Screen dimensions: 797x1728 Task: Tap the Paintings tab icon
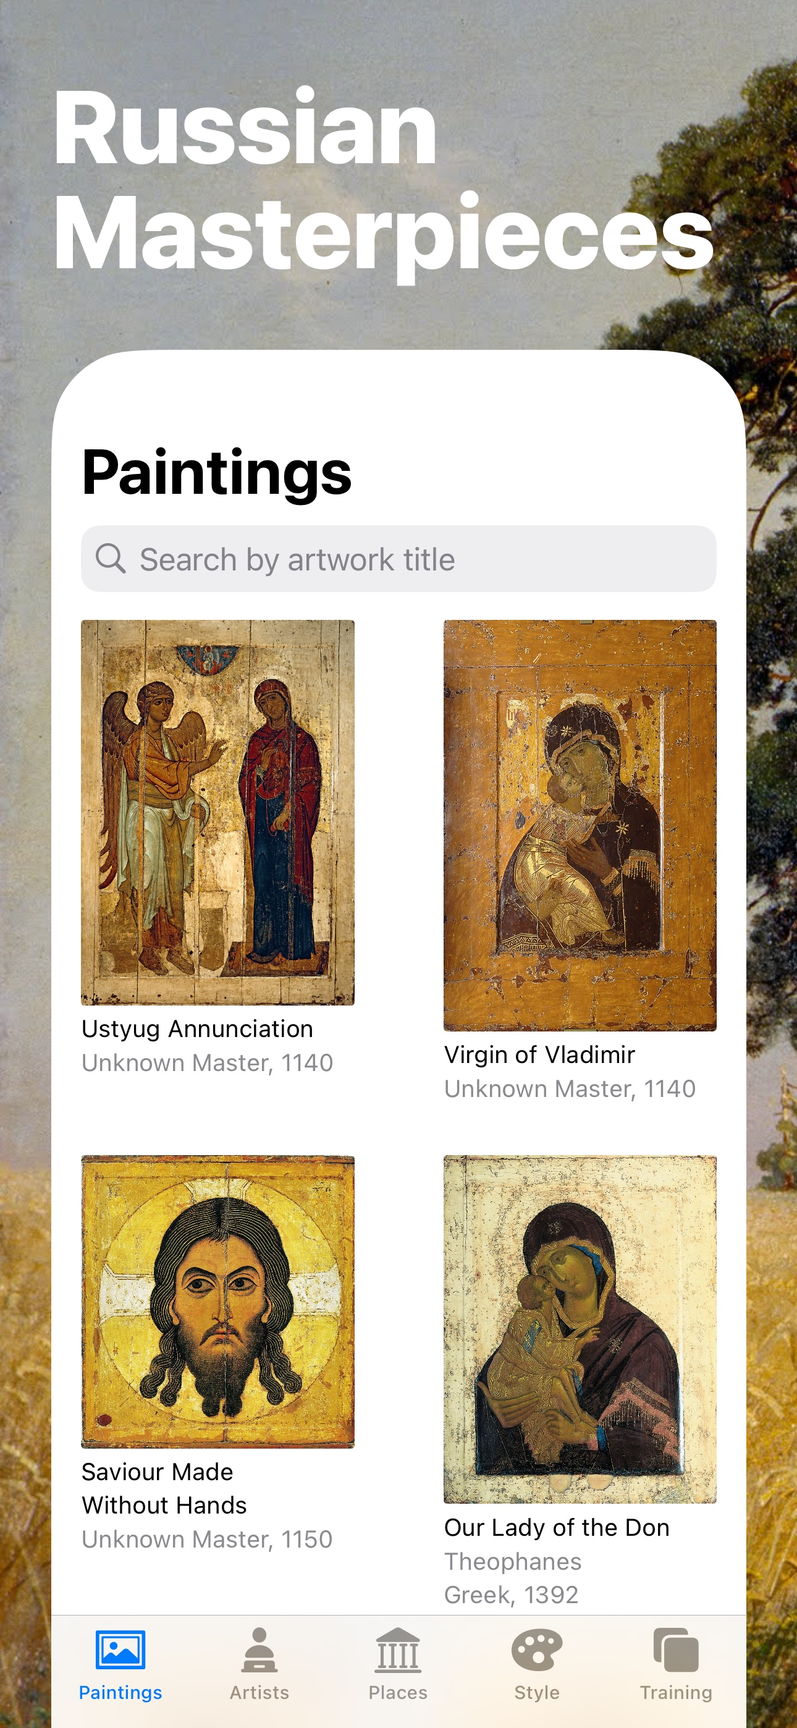click(120, 1650)
